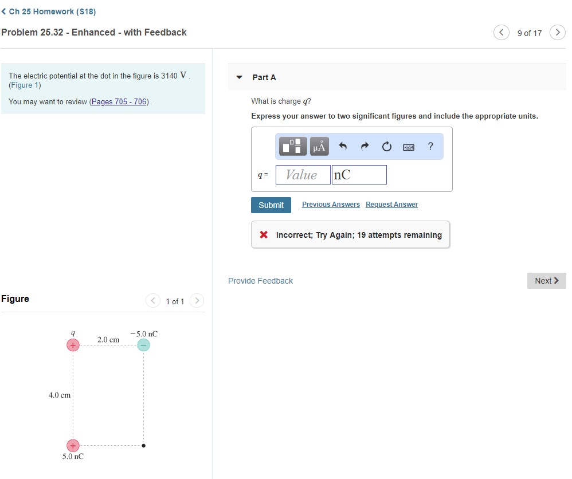Click the units field showing nC

[x=359, y=175]
